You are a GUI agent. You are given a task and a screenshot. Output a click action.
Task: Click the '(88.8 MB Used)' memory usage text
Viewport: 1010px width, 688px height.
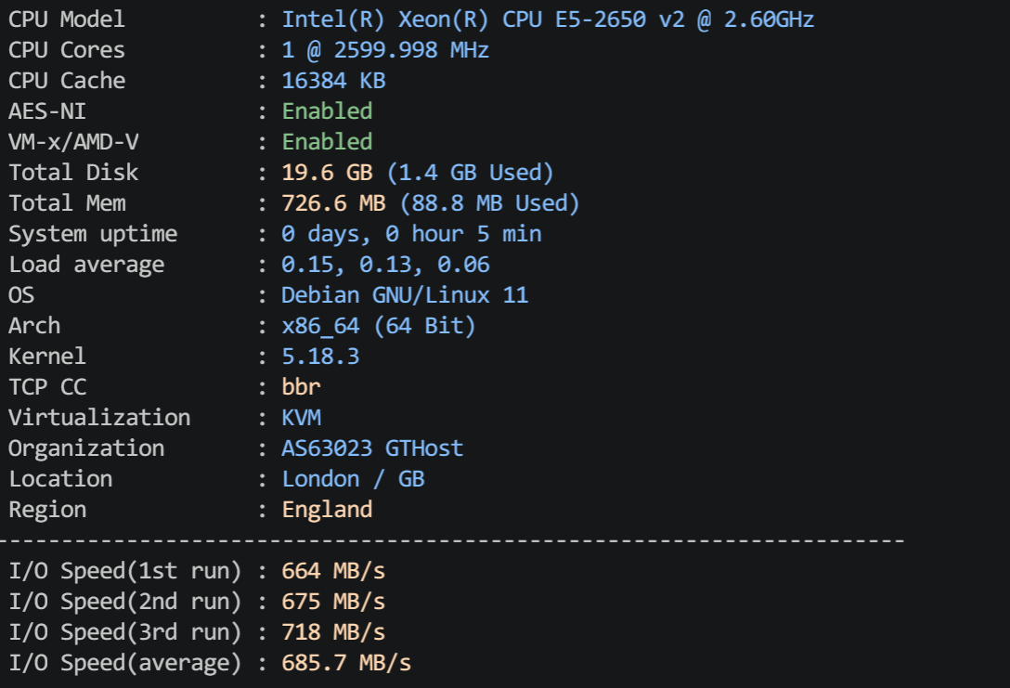tap(489, 203)
